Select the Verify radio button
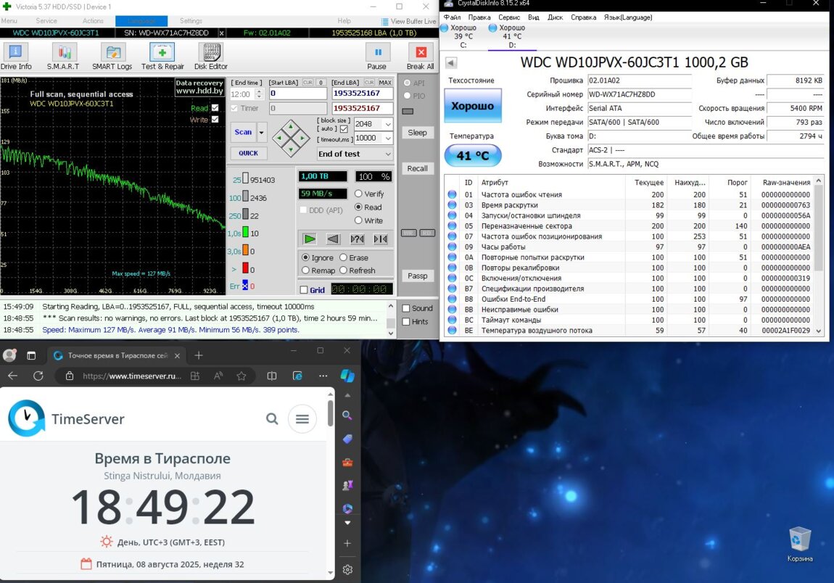The image size is (834, 583). pyautogui.click(x=358, y=194)
